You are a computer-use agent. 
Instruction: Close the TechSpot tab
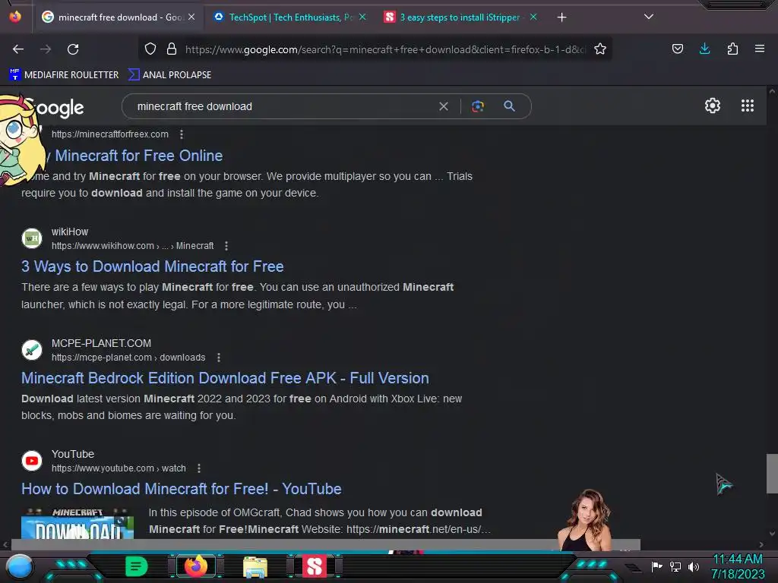click(362, 17)
